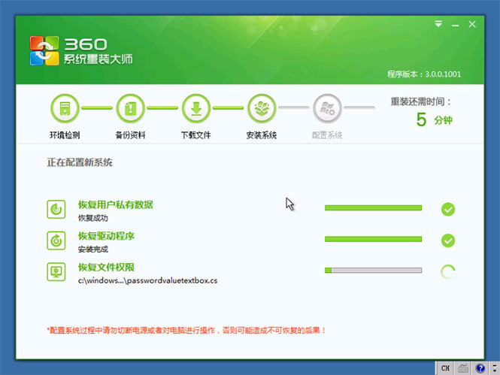Click the green checkmark for 恢复用户私有数据
This screenshot has width=500, height=375.
(x=448, y=209)
